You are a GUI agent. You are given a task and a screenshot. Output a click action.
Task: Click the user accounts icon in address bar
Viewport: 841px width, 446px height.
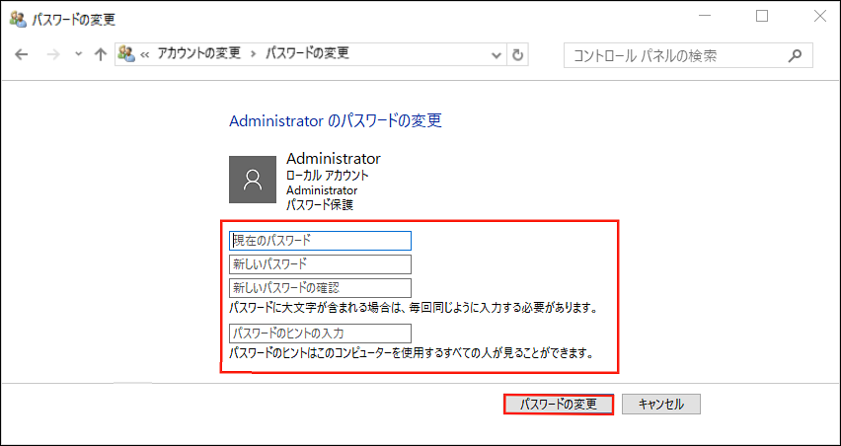[x=126, y=54]
